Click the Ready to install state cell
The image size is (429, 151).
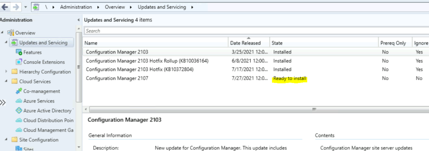click(290, 78)
